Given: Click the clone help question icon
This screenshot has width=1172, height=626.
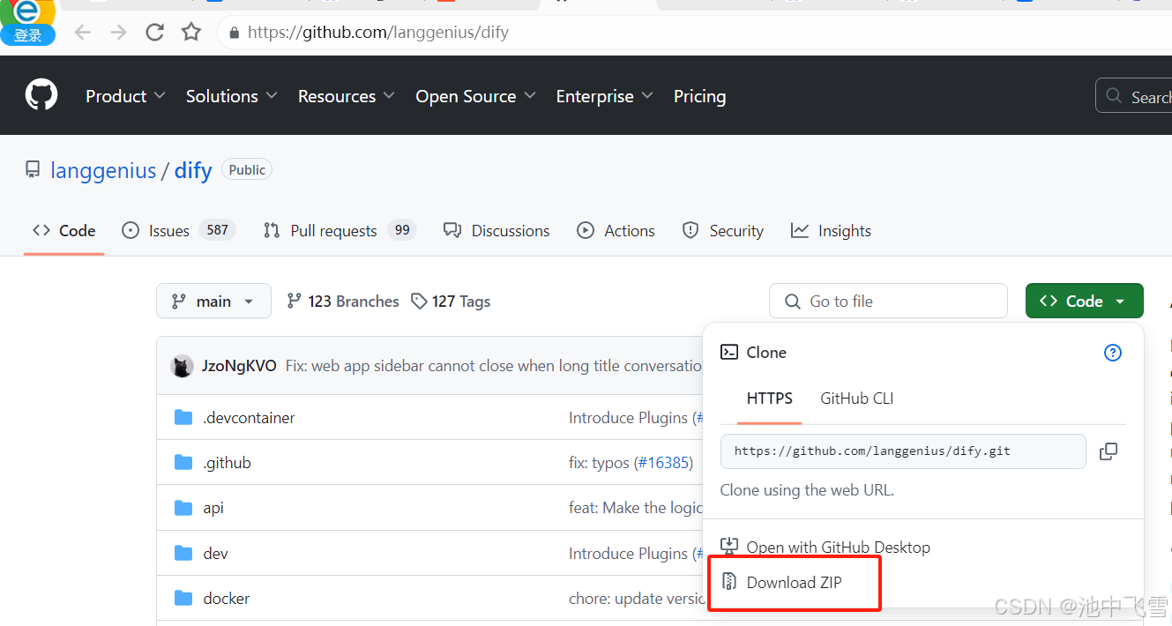Looking at the screenshot, I should click(x=1113, y=353).
